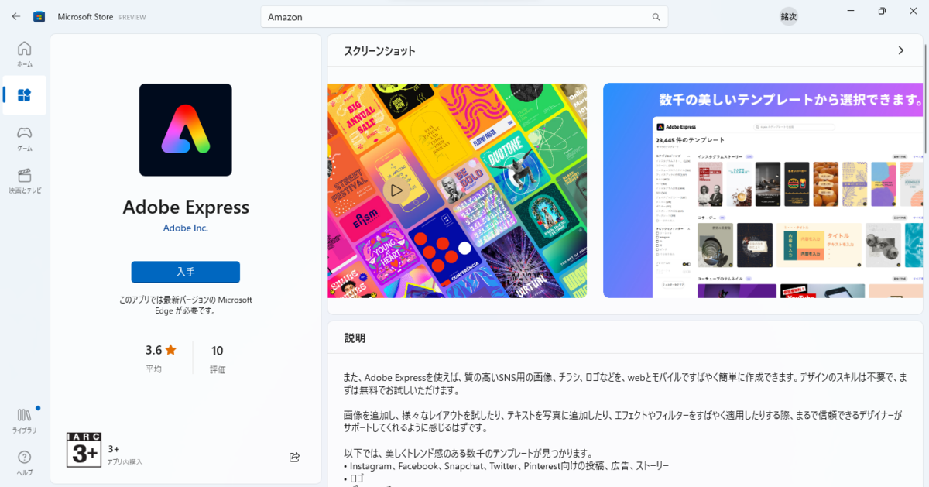This screenshot has height=487, width=929.
Task: Click the 説明 description heading
Action: point(355,338)
